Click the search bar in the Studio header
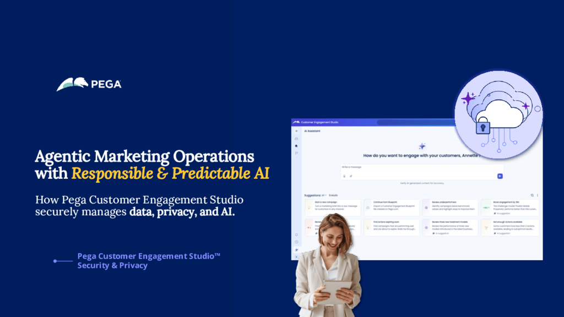The height and width of the screenshot is (317, 564). coord(416,122)
